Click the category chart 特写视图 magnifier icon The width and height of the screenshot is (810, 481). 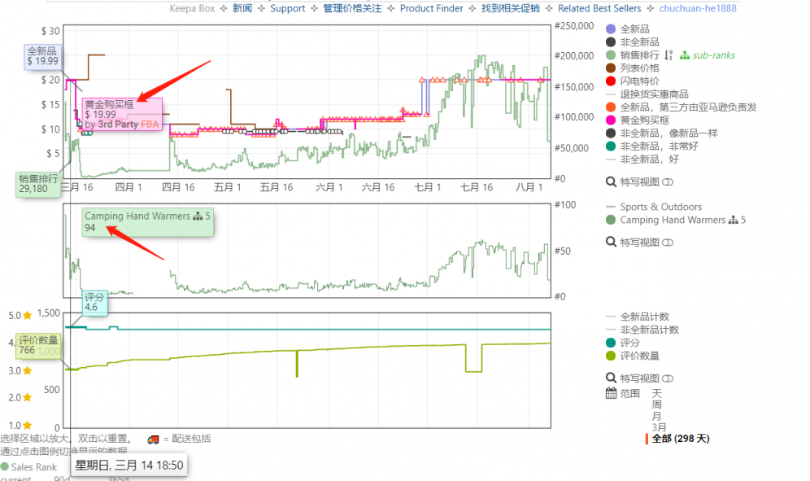611,242
